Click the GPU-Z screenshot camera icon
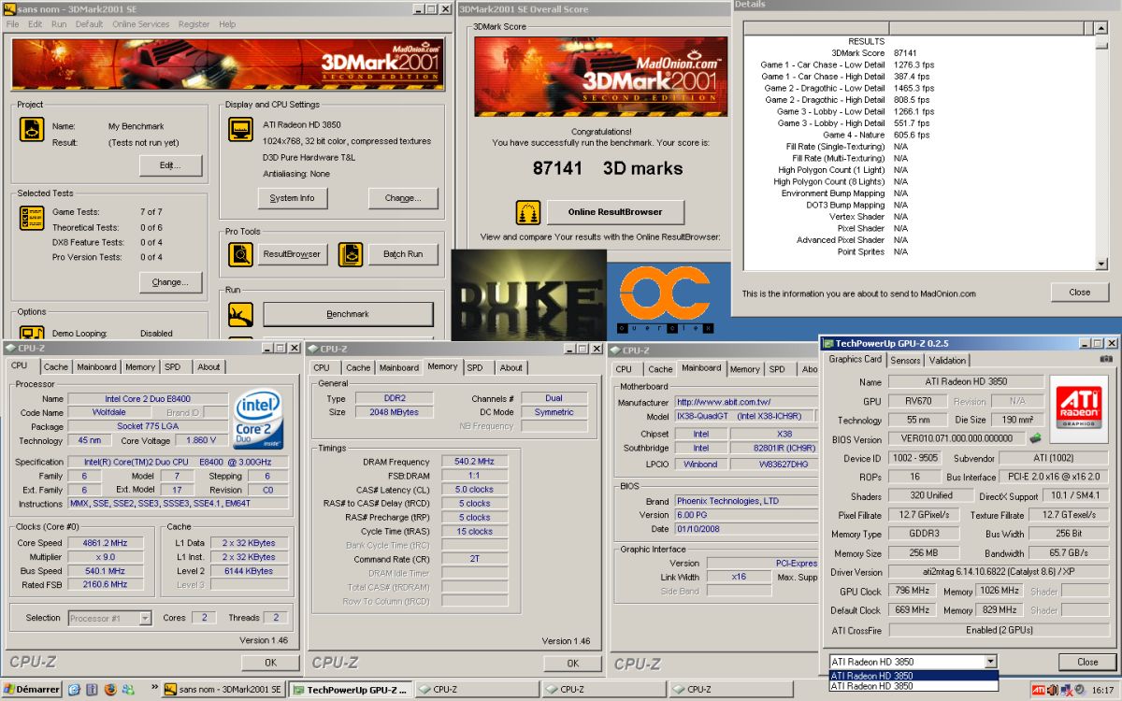This screenshot has width=1122, height=701. coord(1106,359)
